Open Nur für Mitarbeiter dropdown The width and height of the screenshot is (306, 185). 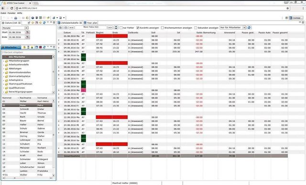(x=244, y=28)
